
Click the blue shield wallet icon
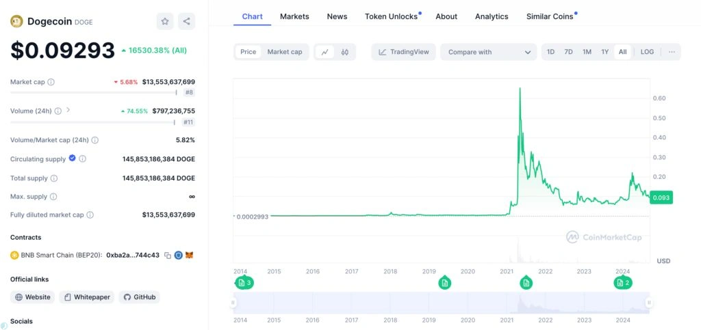179,256
